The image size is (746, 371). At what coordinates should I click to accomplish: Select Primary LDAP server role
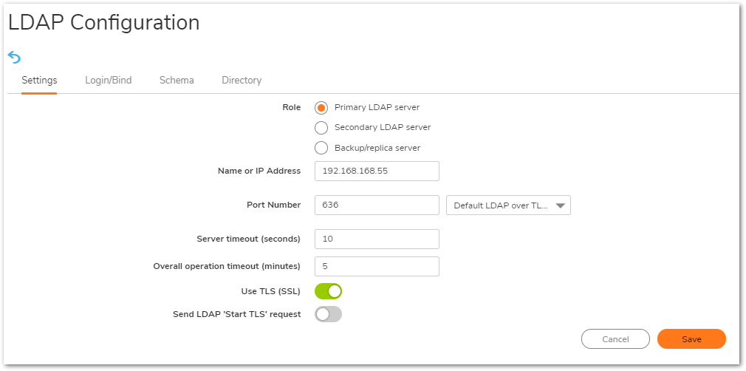pos(321,107)
